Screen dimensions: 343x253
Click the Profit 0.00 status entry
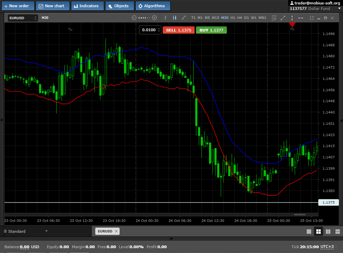click(157, 247)
